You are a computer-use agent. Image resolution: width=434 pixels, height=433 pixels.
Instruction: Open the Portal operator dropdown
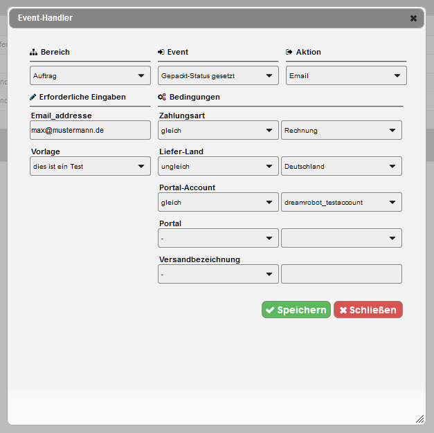click(x=218, y=238)
